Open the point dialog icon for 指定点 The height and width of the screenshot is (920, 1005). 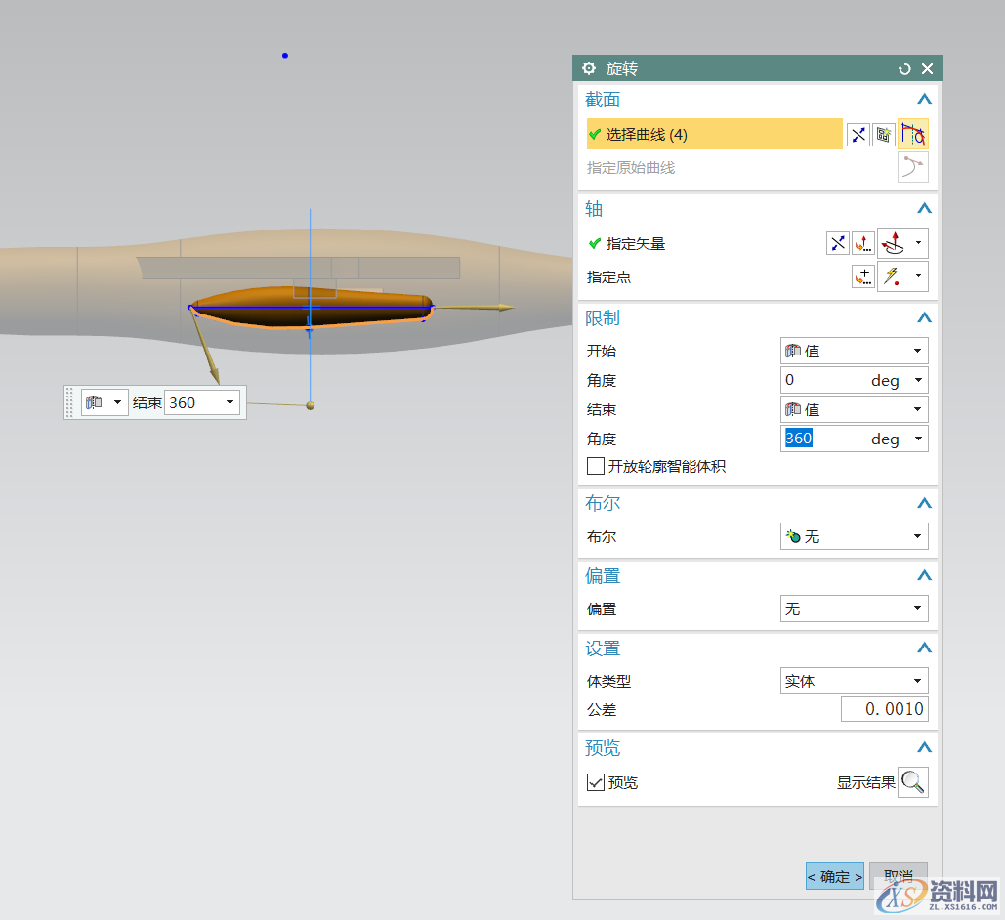tap(863, 276)
